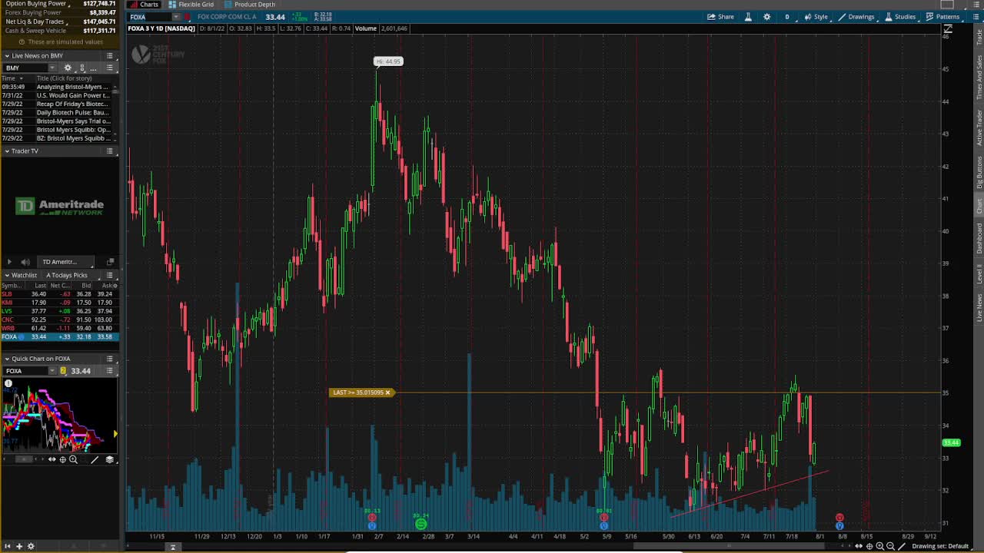
Task: Open the Live News panel menu icon
Action: click(x=110, y=56)
